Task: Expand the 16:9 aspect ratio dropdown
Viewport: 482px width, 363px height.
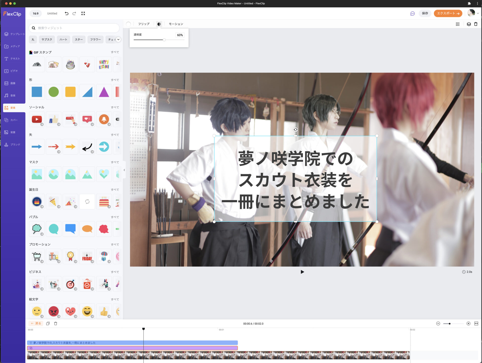Action: pos(35,13)
